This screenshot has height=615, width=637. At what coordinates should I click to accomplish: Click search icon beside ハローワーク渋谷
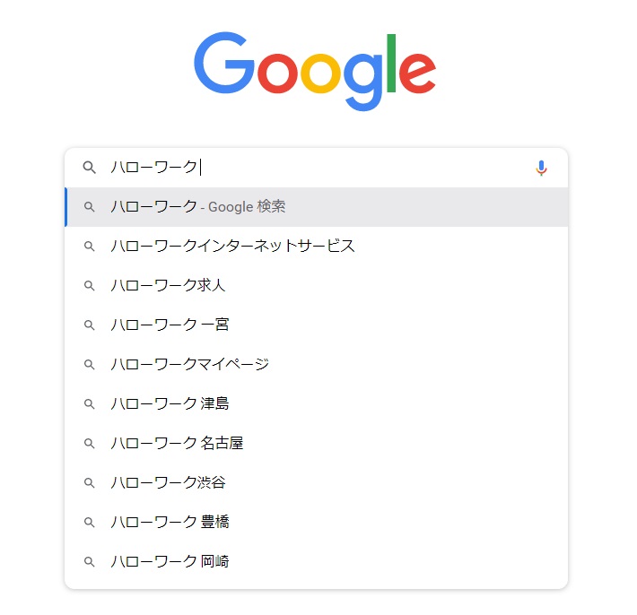(x=90, y=482)
